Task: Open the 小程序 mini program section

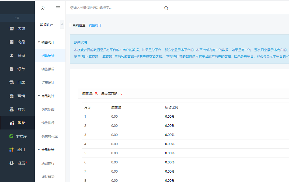Action: pyautogui.click(x=18, y=136)
